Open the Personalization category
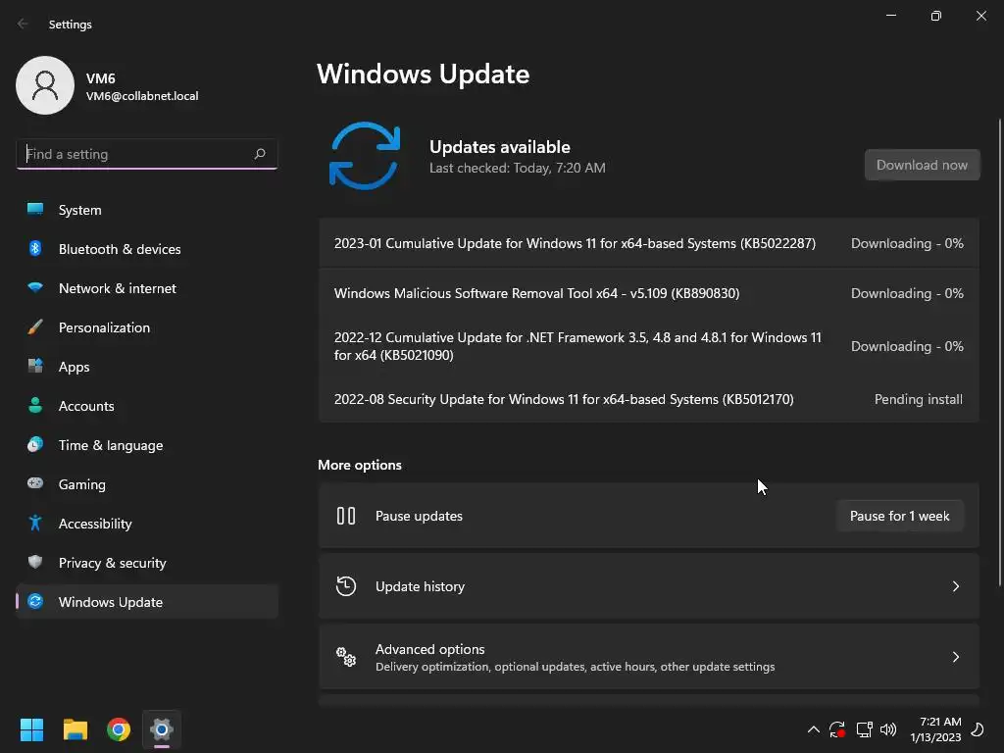1004x753 pixels. click(x=147, y=327)
